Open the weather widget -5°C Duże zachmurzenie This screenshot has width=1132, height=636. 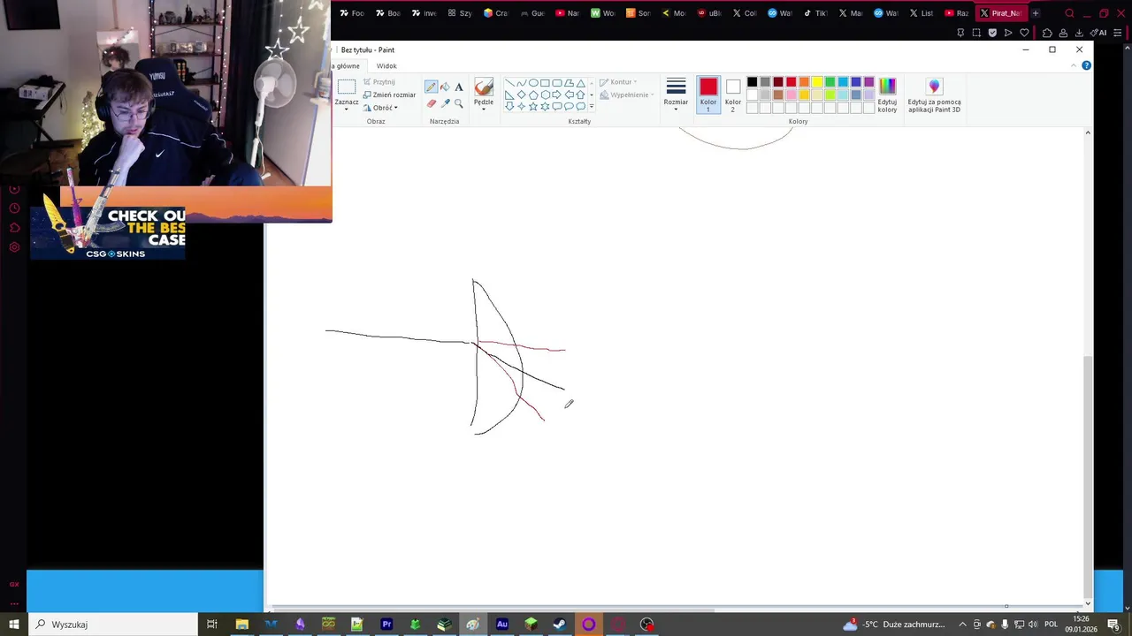(x=894, y=625)
